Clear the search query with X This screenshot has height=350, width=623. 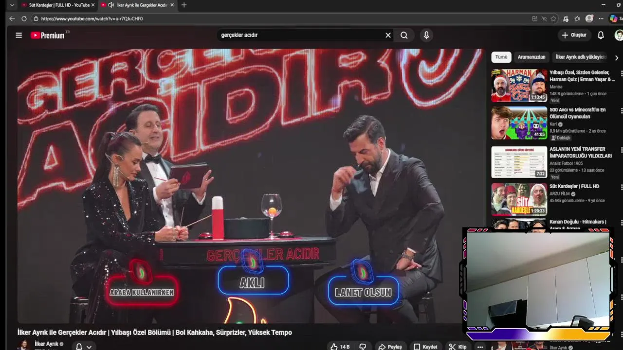tap(388, 35)
